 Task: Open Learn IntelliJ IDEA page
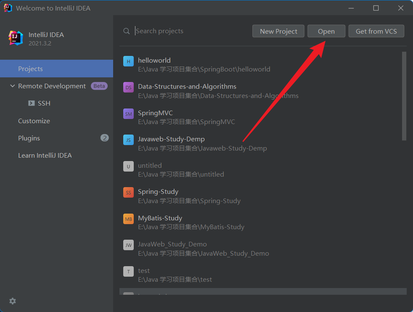pyautogui.click(x=45, y=155)
